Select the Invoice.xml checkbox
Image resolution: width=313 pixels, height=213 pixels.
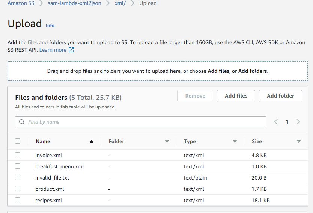pyautogui.click(x=18, y=155)
